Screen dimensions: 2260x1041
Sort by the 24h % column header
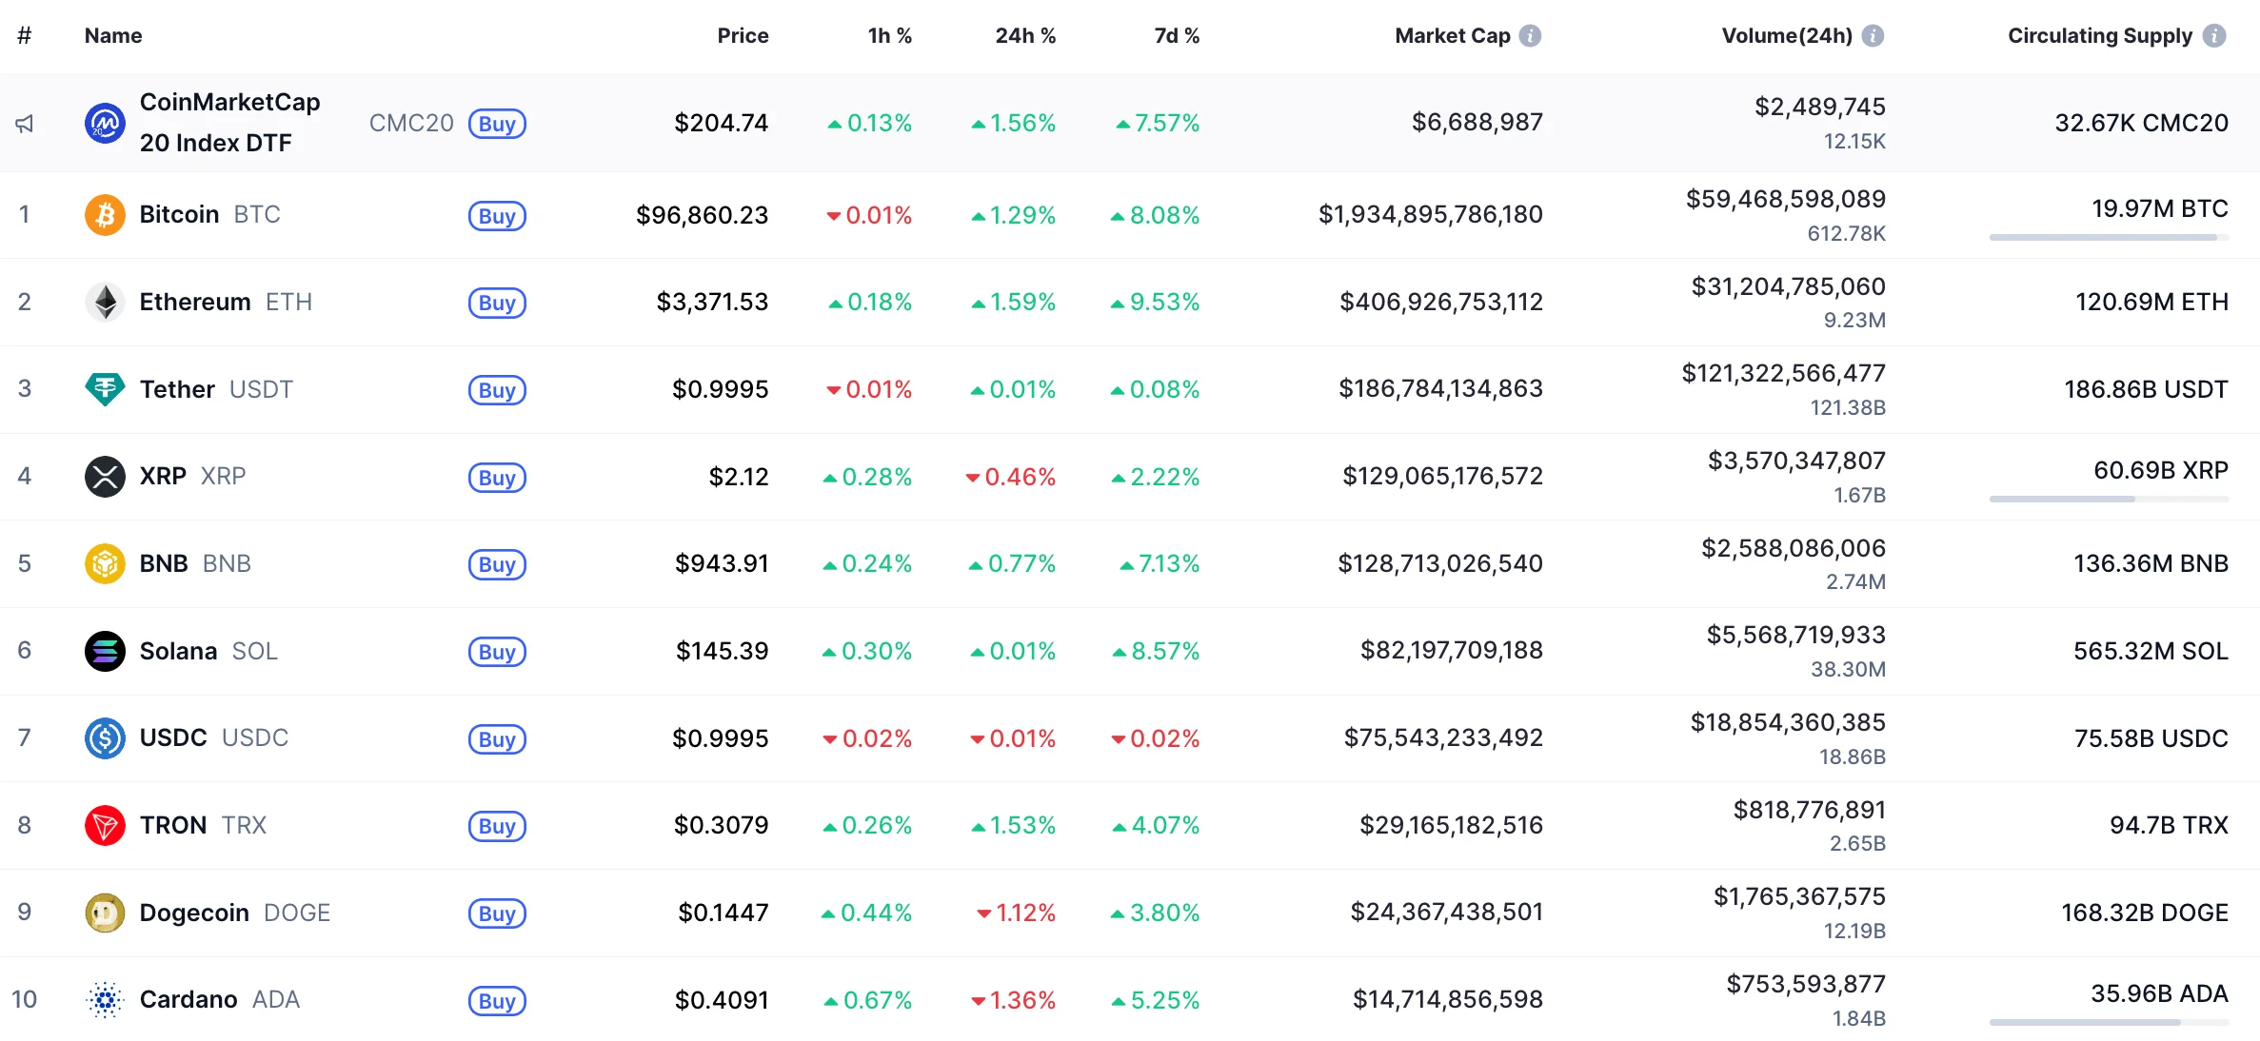tap(1024, 36)
